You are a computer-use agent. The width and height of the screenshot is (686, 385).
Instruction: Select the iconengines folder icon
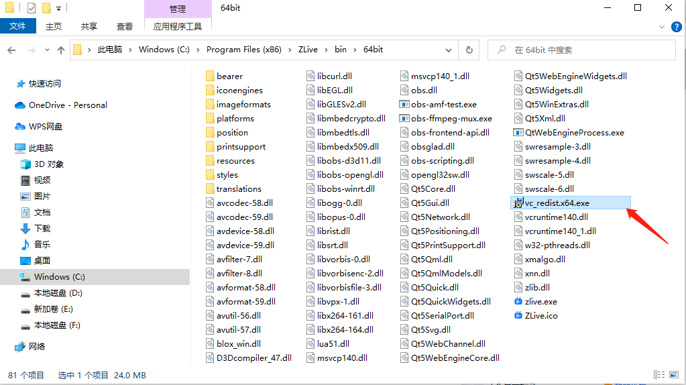click(x=210, y=90)
